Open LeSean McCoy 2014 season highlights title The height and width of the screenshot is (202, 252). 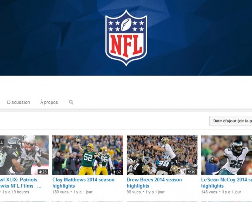[x=226, y=183]
